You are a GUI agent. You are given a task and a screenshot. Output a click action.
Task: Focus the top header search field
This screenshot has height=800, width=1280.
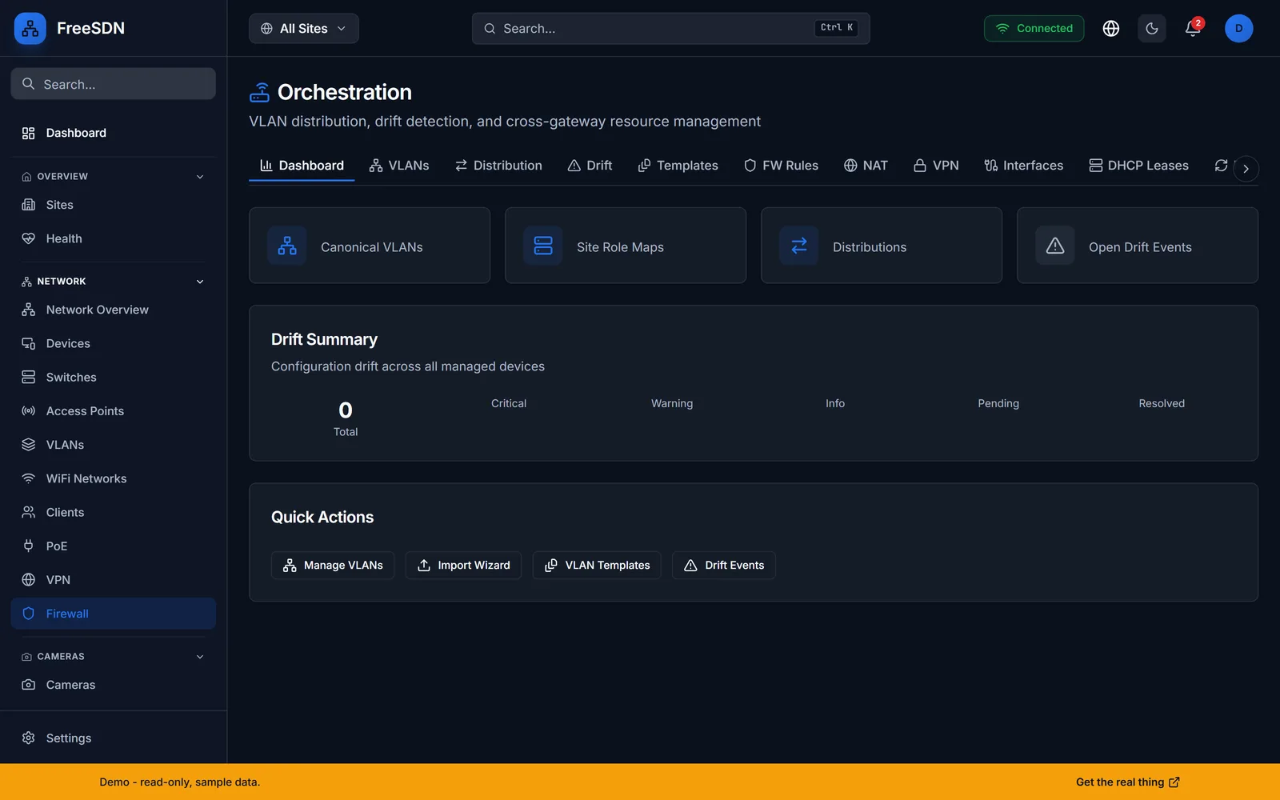[x=670, y=28]
